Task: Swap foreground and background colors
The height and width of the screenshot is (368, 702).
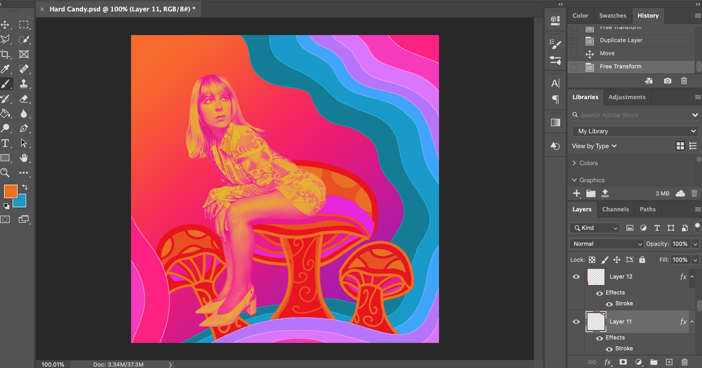Action: click(25, 187)
